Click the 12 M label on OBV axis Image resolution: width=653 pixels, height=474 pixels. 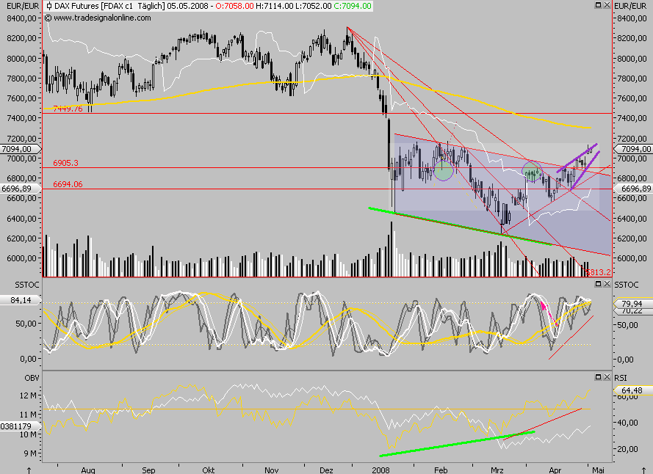click(x=27, y=395)
